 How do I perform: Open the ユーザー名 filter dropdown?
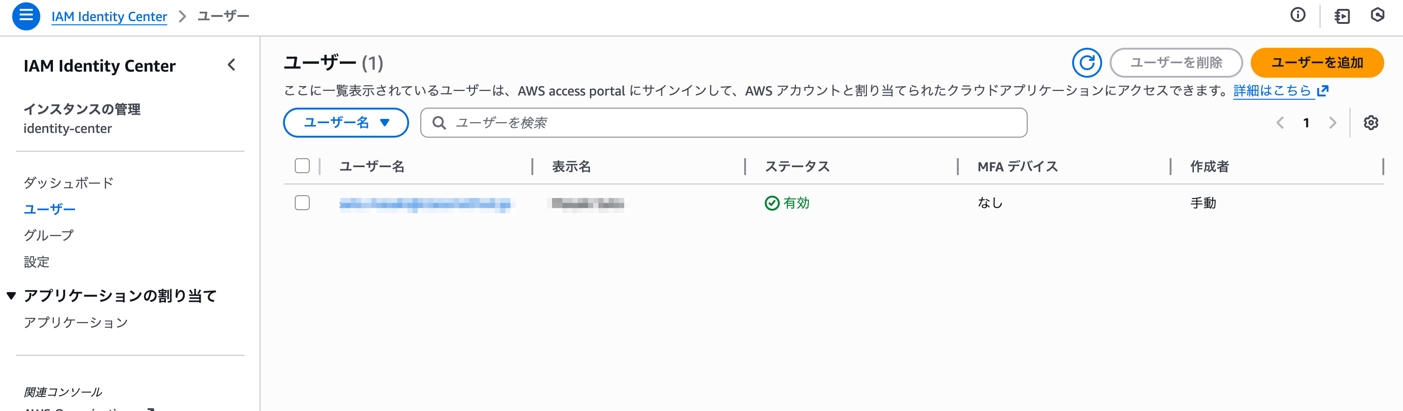pyautogui.click(x=345, y=123)
